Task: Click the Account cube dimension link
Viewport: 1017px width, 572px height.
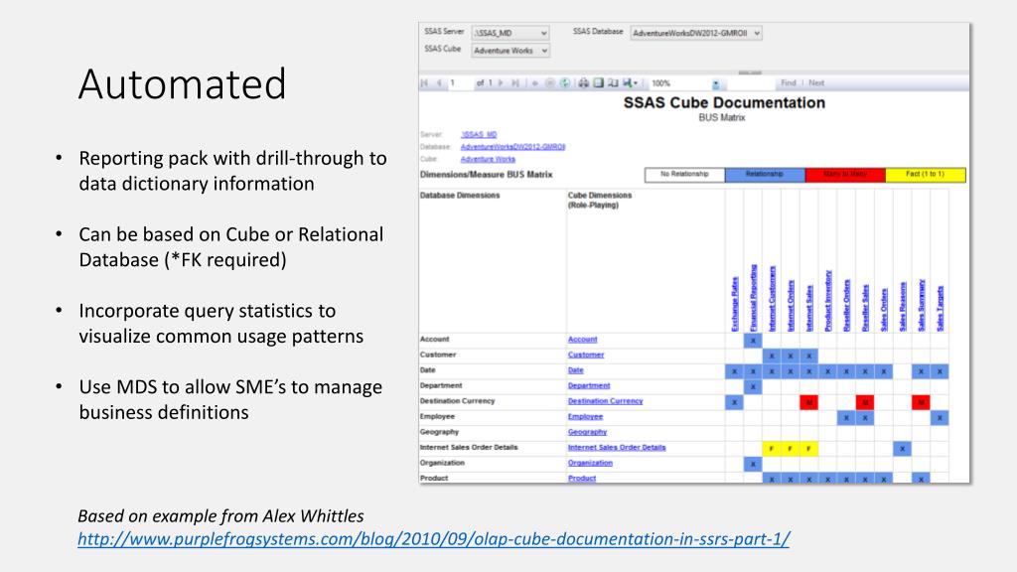Action: (582, 340)
